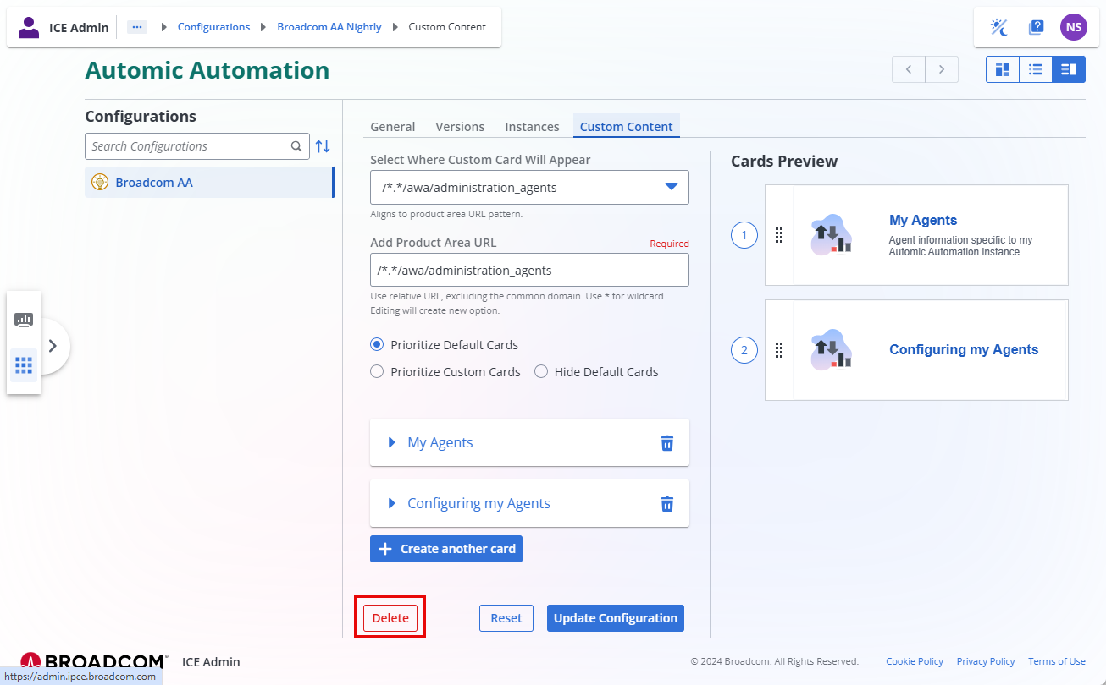Screen dimensions: 1106x685
Task: Click the theme toggle moon icon
Action: (999, 27)
